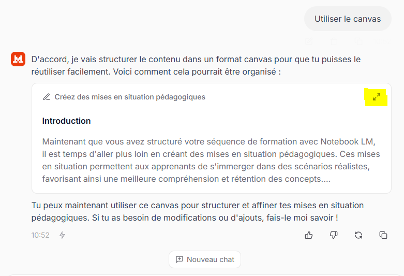Open canvas titled "Créez des mises en situation pédagogiques"
The image size is (404, 276).
pyautogui.click(x=130, y=97)
